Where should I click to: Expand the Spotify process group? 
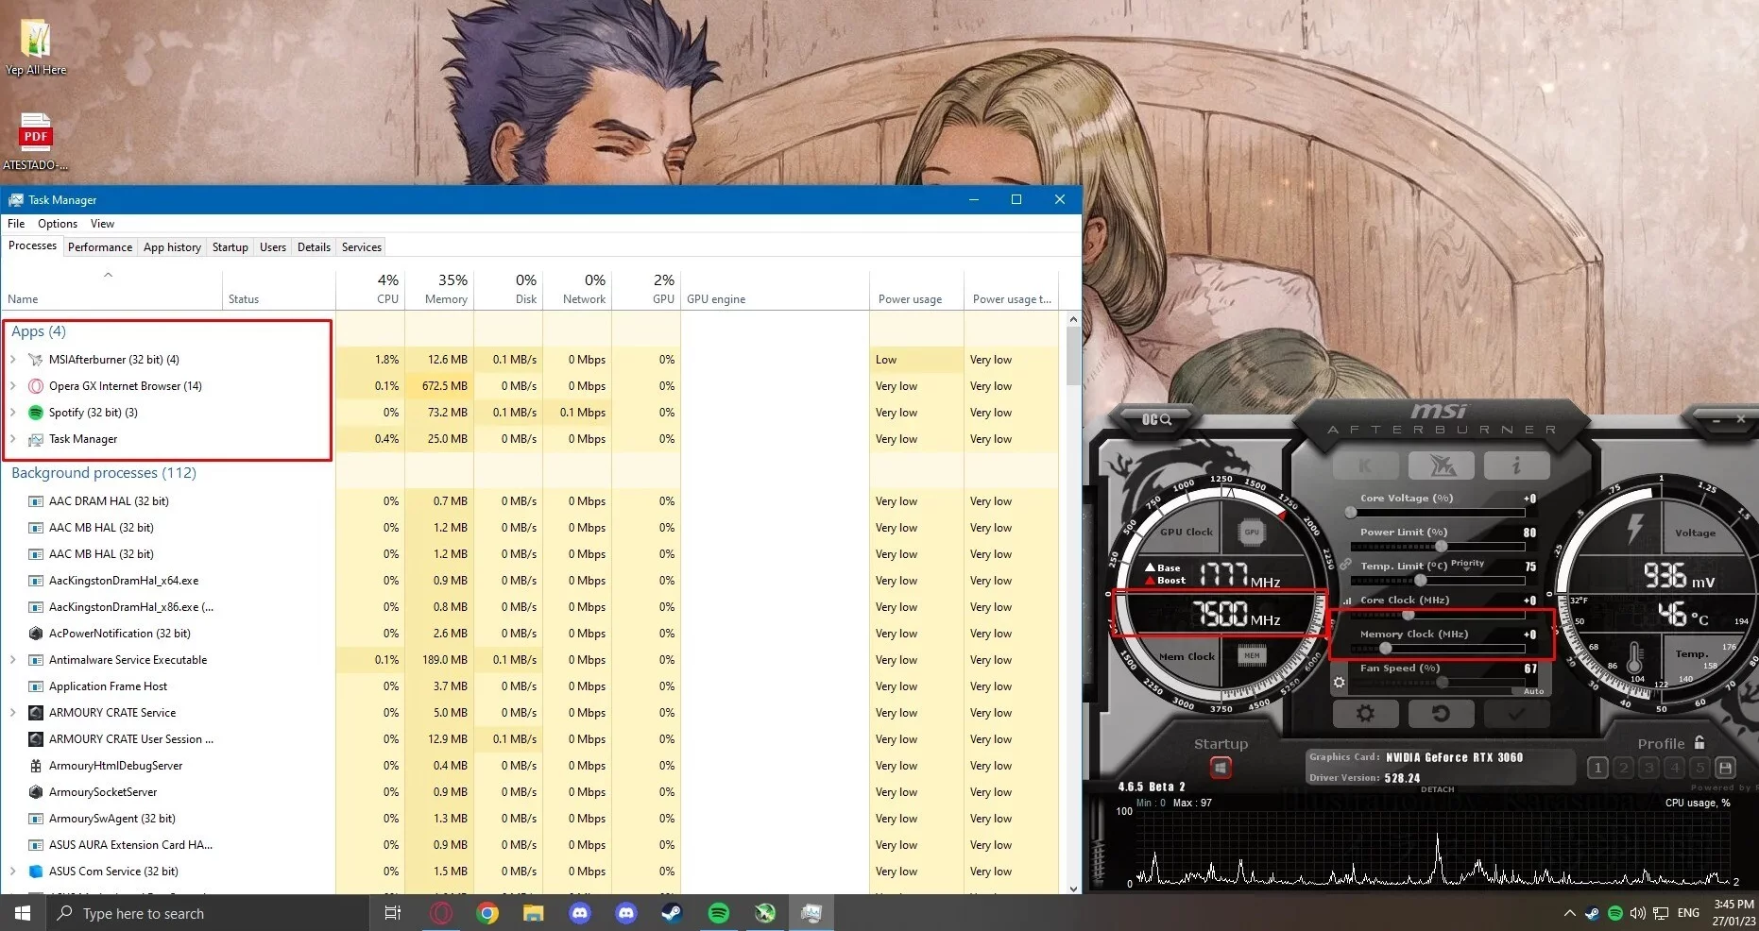tap(13, 413)
